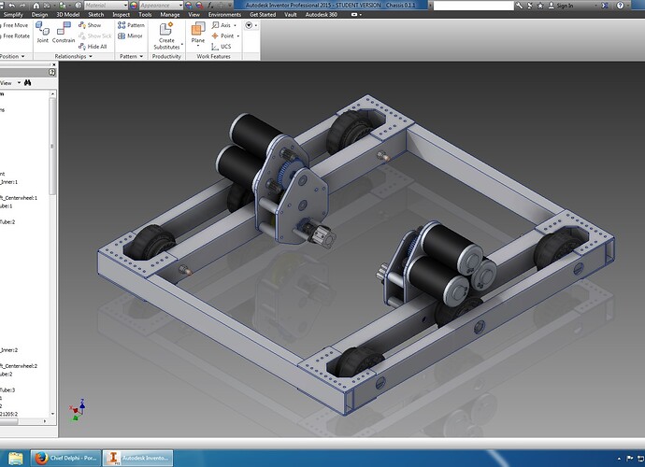
Task: Click the Autodesk Exchange X icon
Action: tap(605, 6)
